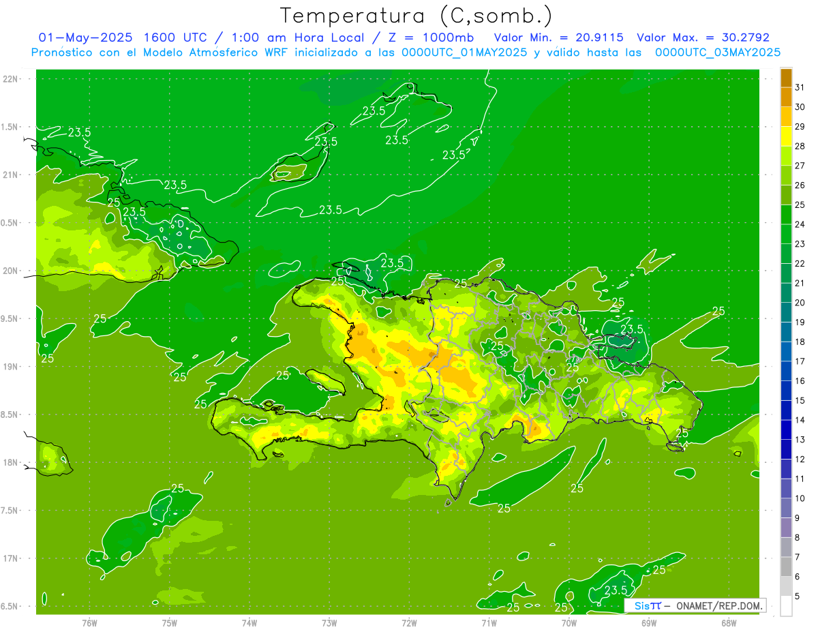This screenshot has height=632, width=818.
Task: Click the latitude label 6.5N
Action: click(10, 606)
